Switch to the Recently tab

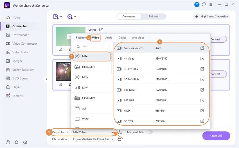tap(81, 38)
